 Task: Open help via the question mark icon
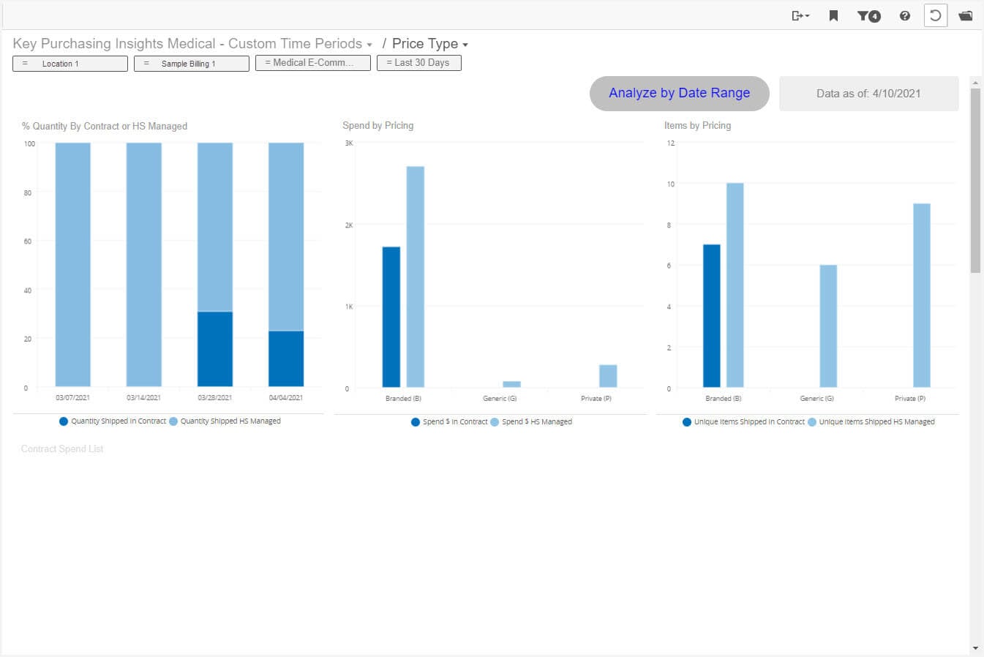pyautogui.click(x=905, y=15)
